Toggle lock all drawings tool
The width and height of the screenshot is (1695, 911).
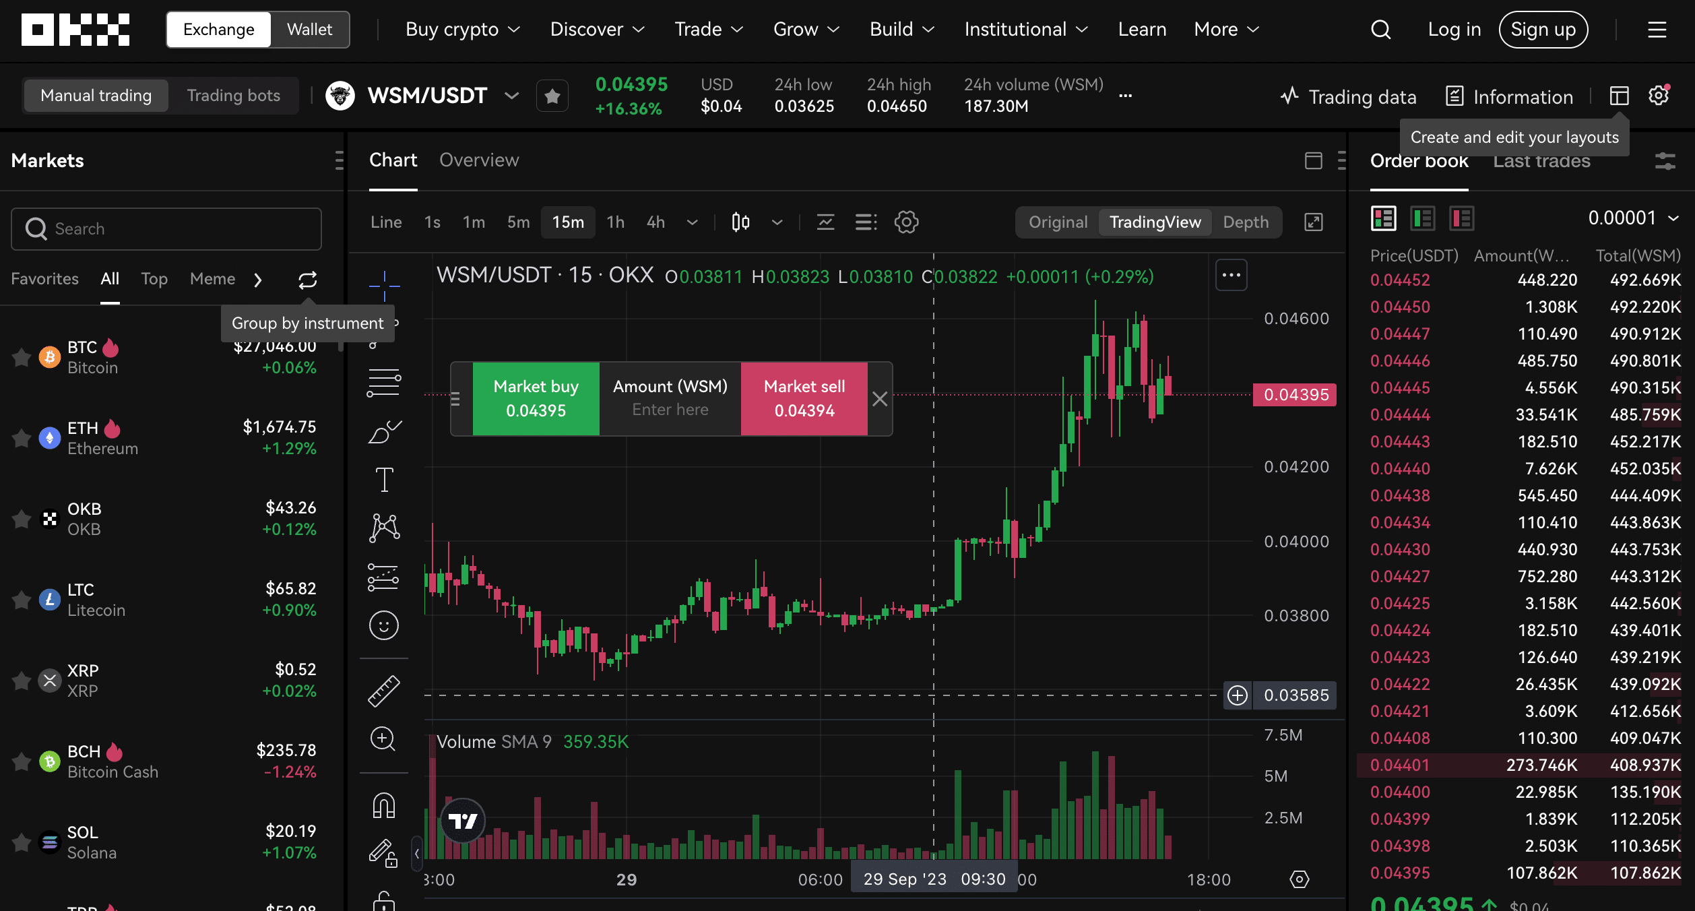383,853
